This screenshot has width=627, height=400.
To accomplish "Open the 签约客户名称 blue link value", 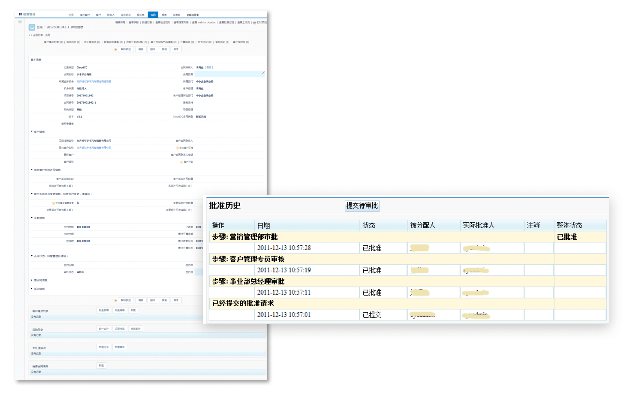I will (94, 148).
